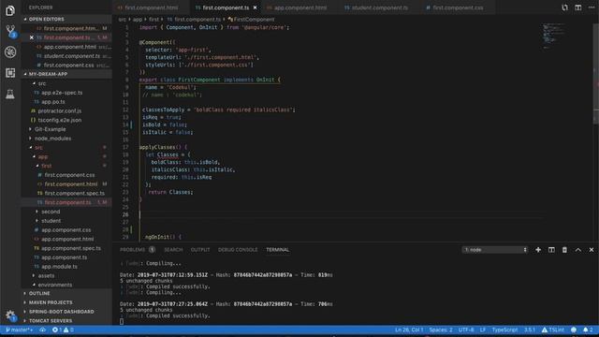Click TypeScript version 3.5.1 in status bar
599x337 pixels.
pos(530,330)
